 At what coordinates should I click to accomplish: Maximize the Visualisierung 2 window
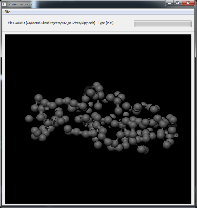pyautogui.click(x=177, y=3)
